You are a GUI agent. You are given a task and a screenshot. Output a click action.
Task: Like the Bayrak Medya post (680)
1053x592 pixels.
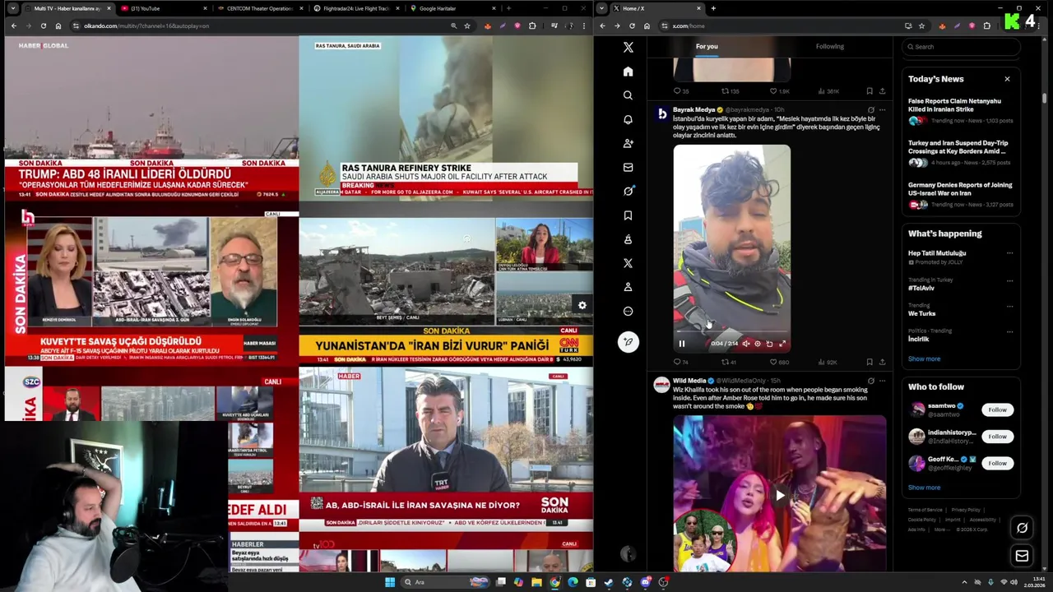click(x=779, y=362)
